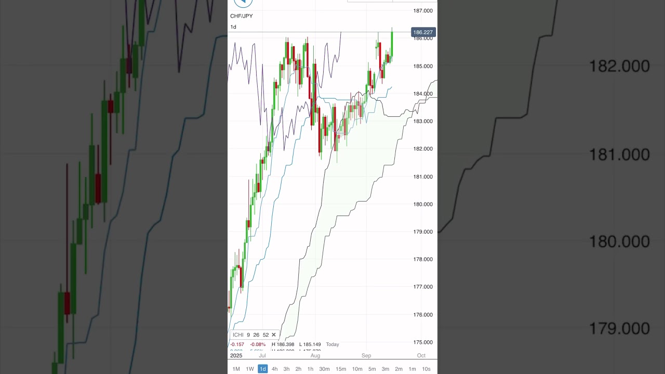665x374 pixels.
Task: Open the ICHI 9 26 52 indicator settings
Action: click(x=250, y=335)
